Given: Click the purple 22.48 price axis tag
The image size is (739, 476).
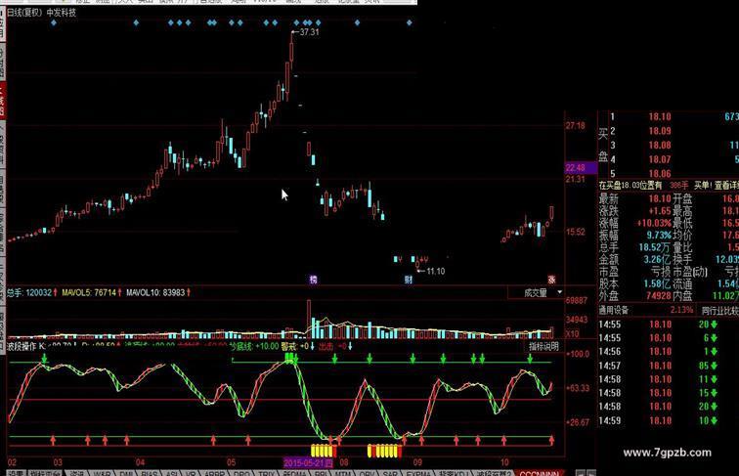Looking at the screenshot, I should pyautogui.click(x=581, y=168).
